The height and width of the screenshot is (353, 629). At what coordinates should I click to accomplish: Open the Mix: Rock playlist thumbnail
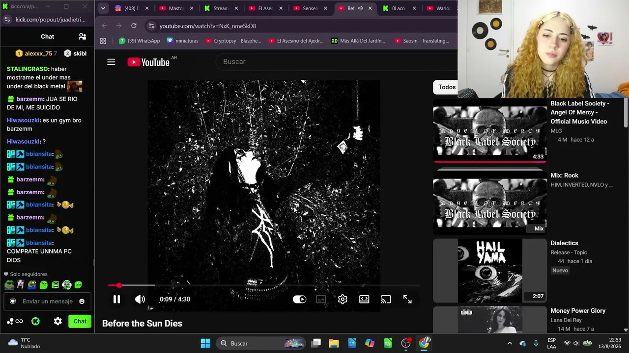coord(489,202)
